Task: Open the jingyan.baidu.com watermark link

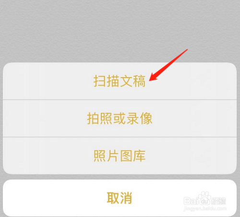Action: (x=205, y=208)
